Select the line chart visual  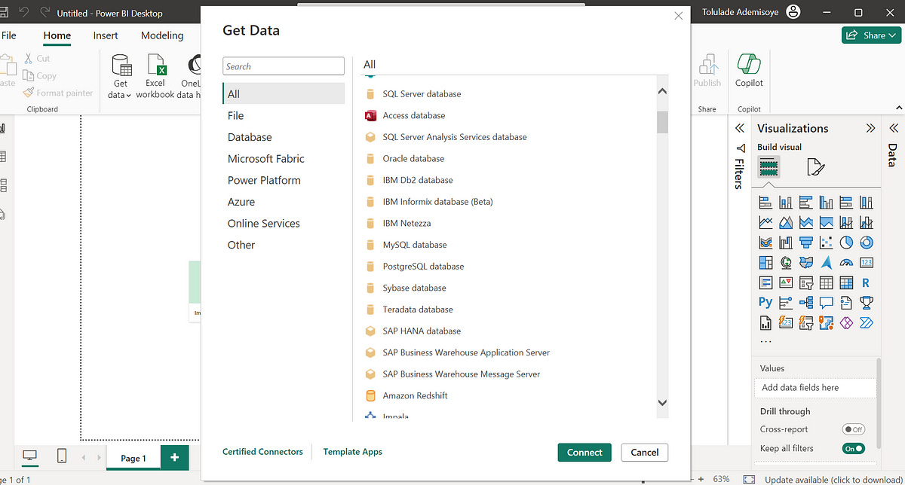click(765, 222)
